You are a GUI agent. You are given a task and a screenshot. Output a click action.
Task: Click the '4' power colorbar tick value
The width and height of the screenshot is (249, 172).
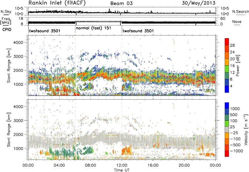point(231,86)
